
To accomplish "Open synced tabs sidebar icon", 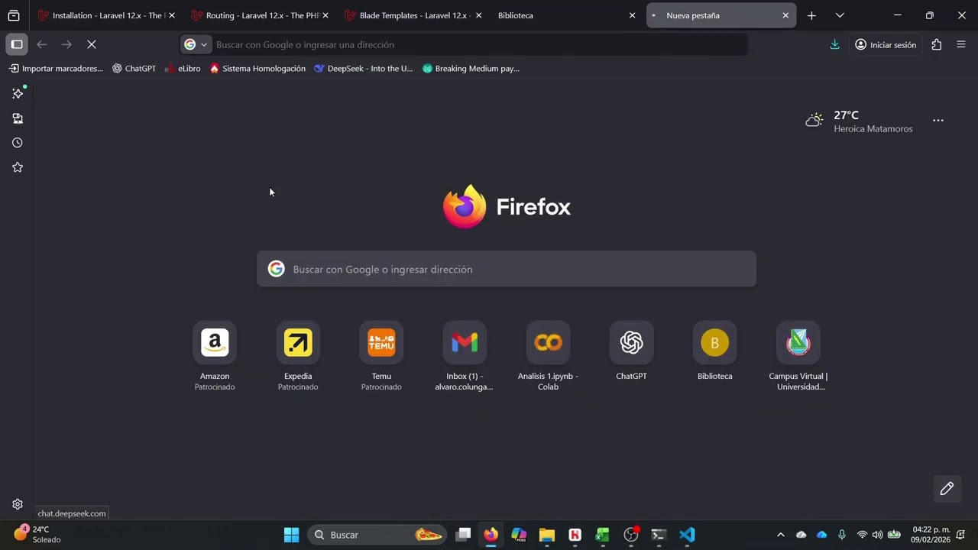I will (x=18, y=118).
